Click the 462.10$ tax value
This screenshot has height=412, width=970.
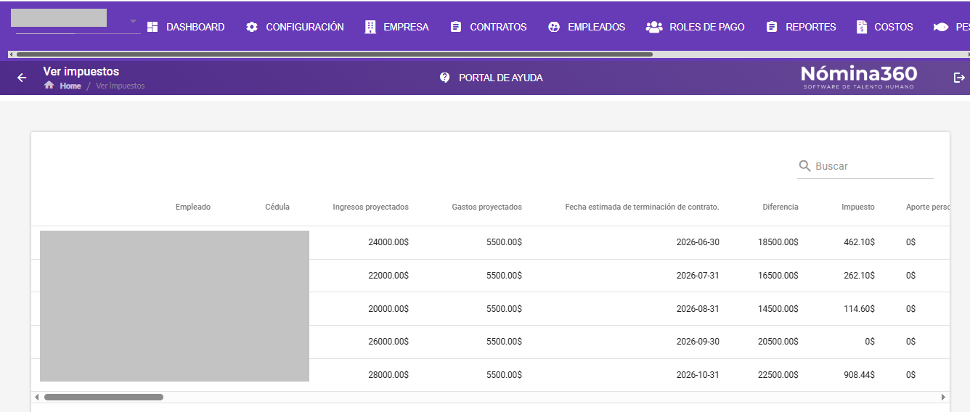pyautogui.click(x=860, y=242)
